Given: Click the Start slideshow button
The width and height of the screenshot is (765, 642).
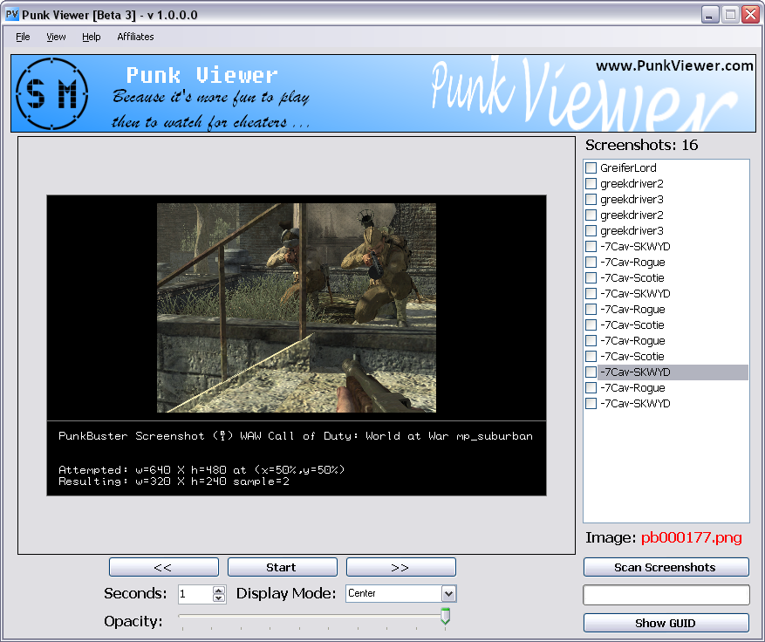Looking at the screenshot, I should pyautogui.click(x=282, y=567).
